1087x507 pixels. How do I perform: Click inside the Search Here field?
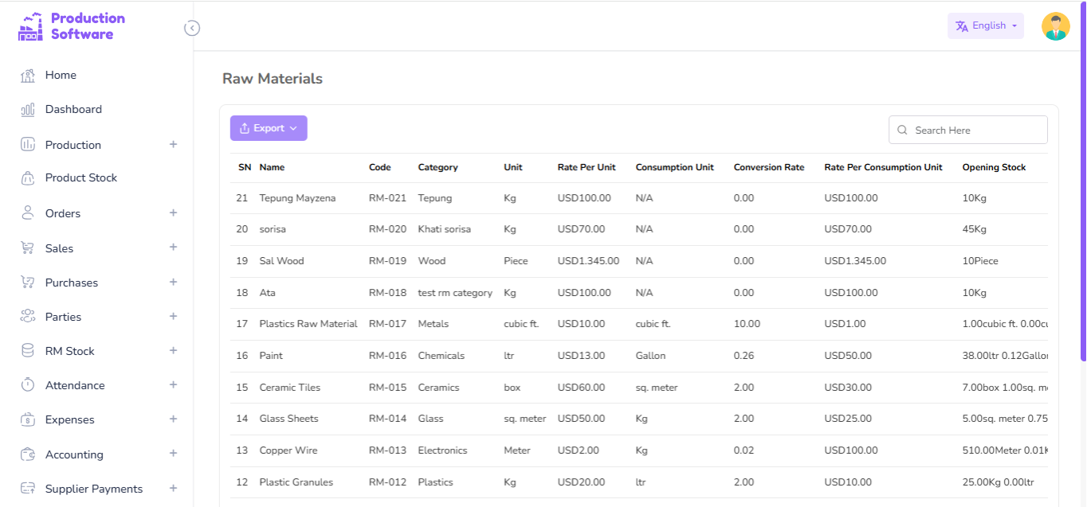click(967, 129)
